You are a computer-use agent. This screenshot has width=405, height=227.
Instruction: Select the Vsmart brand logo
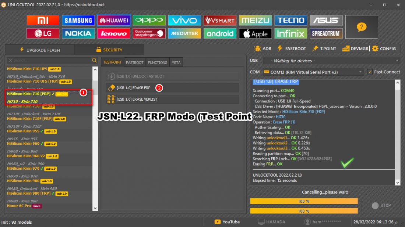click(x=220, y=20)
